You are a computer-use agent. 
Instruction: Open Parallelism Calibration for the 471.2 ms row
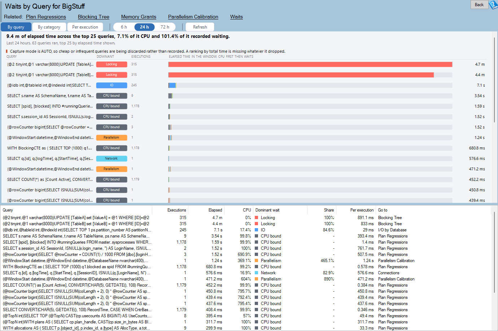coord(396,279)
